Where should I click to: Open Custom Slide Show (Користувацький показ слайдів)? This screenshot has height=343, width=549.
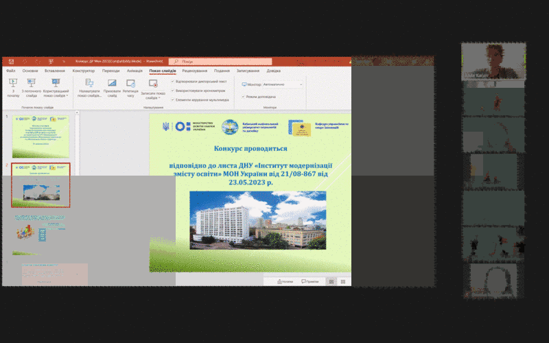56,88
